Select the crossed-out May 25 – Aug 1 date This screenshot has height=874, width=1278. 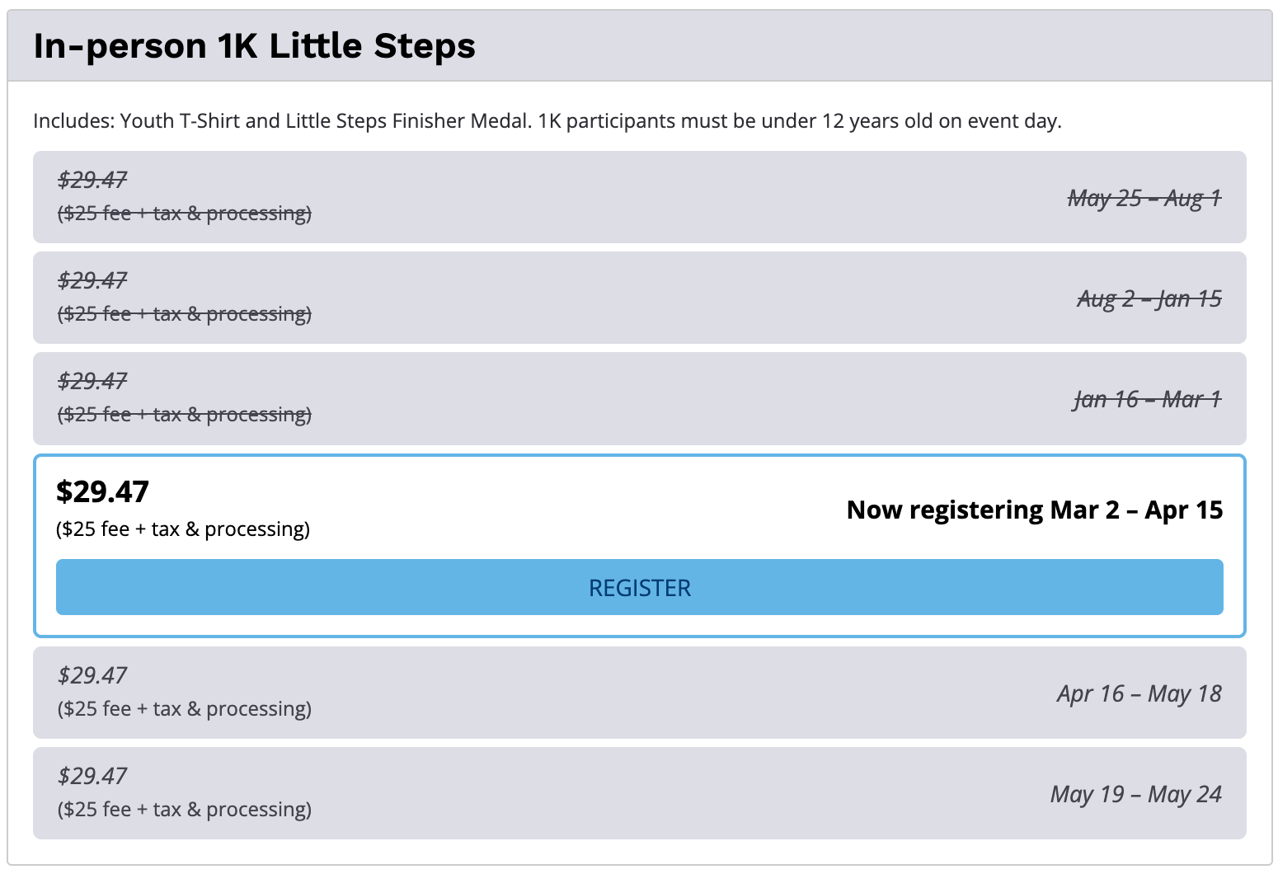[1144, 198]
